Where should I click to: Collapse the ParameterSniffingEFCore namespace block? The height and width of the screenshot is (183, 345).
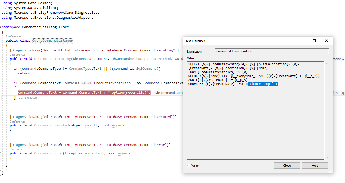coord(1,27)
